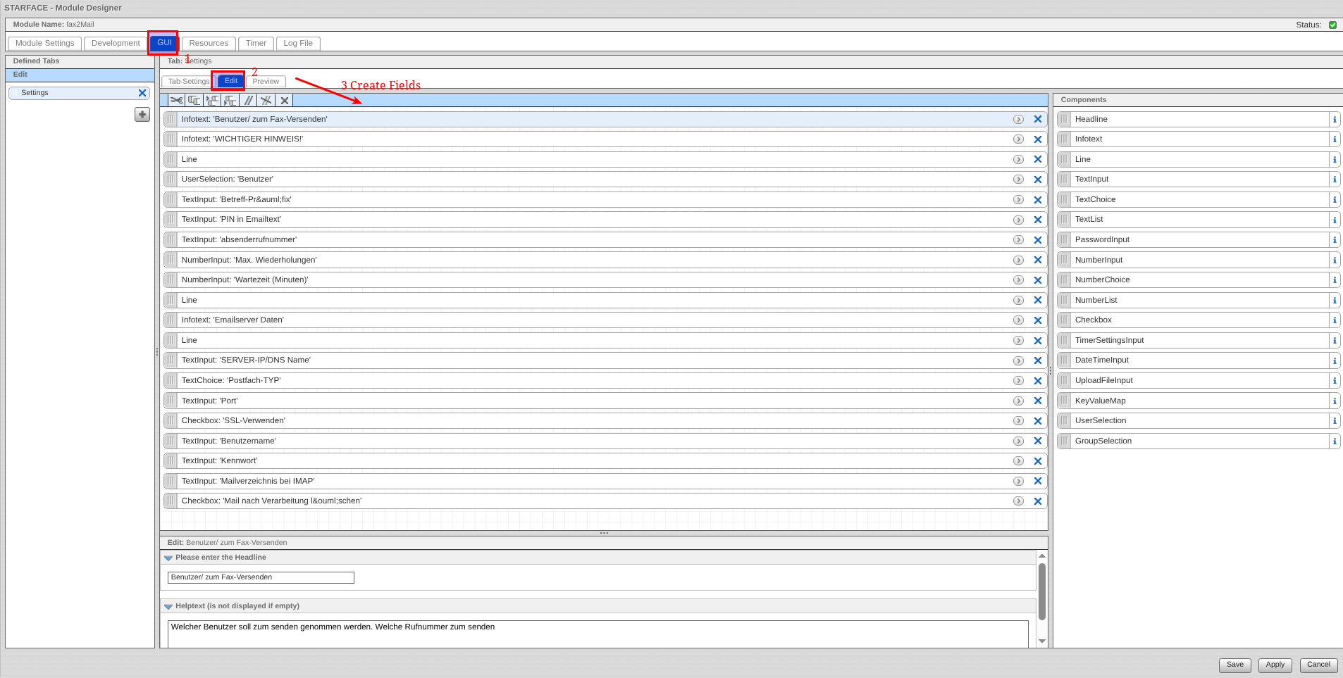Screen dimensions: 1343x678
Task: Collapse the Helptext section
Action: click(x=168, y=606)
